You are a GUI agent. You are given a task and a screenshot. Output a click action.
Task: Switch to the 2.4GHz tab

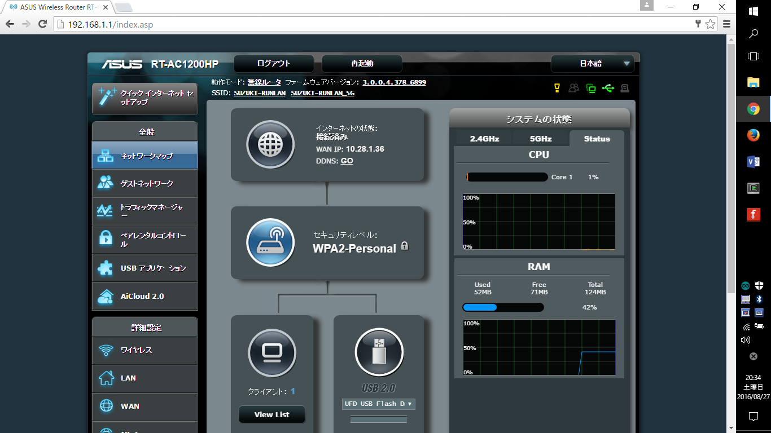point(484,139)
